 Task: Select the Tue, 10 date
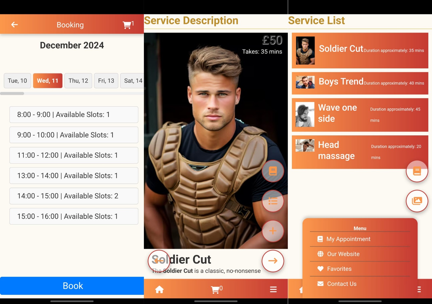[x=17, y=81]
